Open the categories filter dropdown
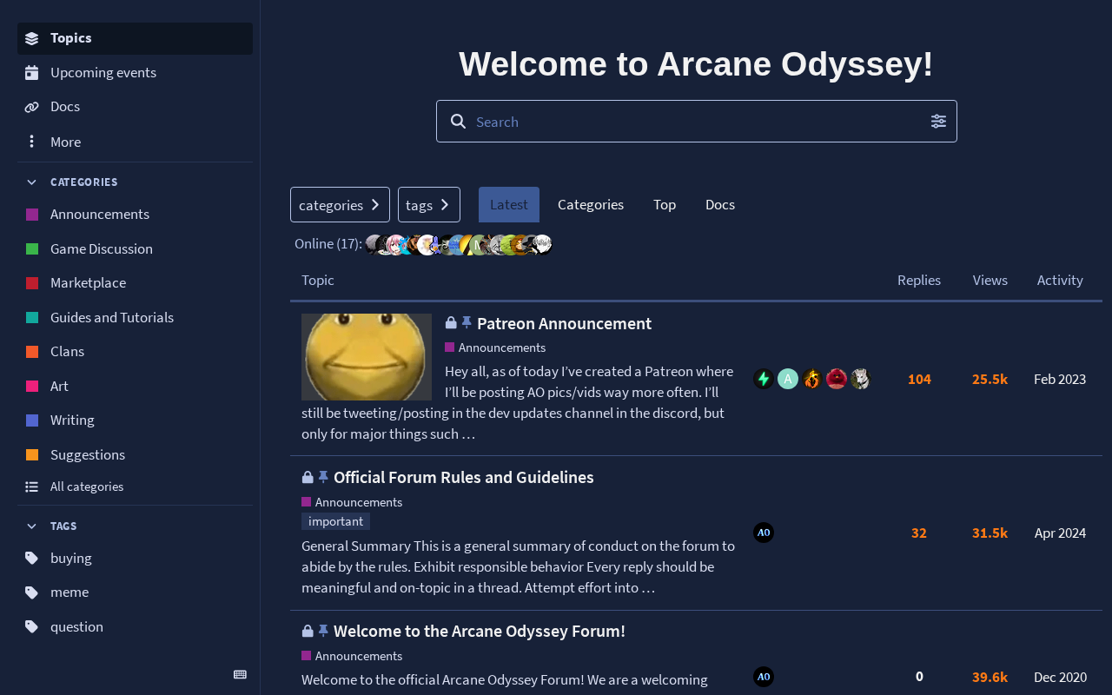This screenshot has width=1112, height=695. [340, 205]
